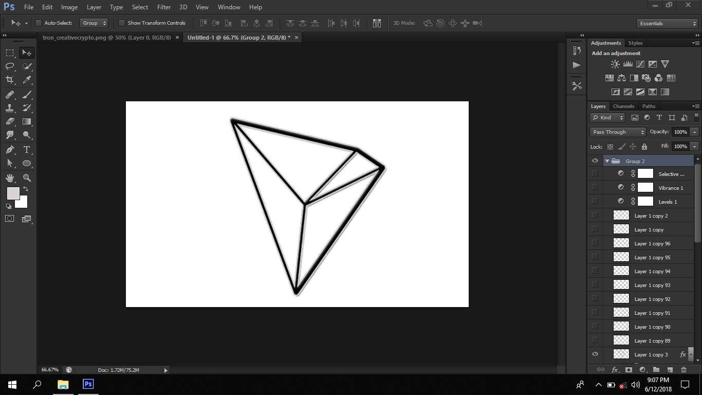The image size is (702, 395).
Task: Select the Lasso tool
Action: 10,66
